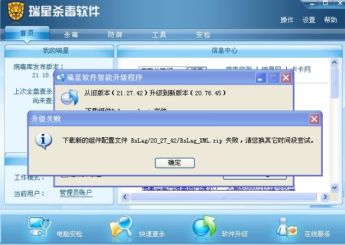Screen dimensions: 345x245
Task: Click the globe upgrade icon in updater window
Action: click(x=70, y=97)
